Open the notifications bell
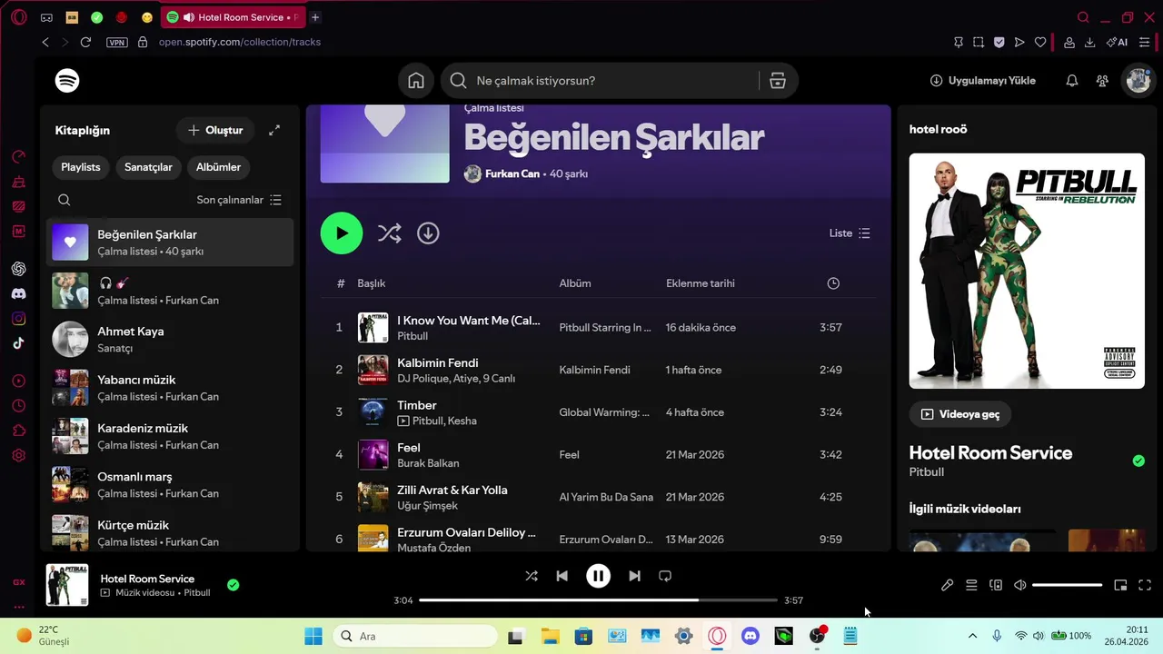1163x654 pixels. (1072, 80)
